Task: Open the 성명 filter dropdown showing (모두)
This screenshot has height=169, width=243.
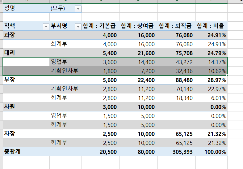Action: [x=78, y=9]
